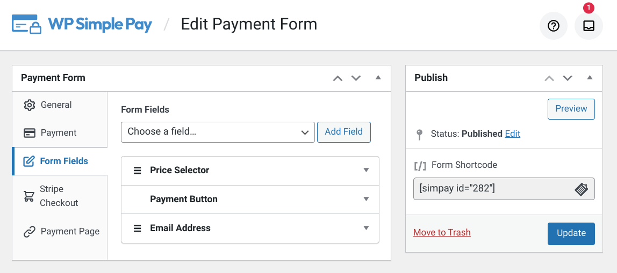The image size is (617, 273).
Task: Click the Form Shortcode label
Action: pyautogui.click(x=464, y=165)
